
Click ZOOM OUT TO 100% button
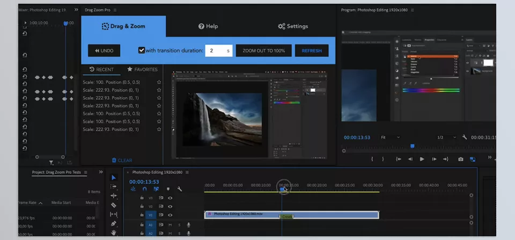pyautogui.click(x=264, y=50)
